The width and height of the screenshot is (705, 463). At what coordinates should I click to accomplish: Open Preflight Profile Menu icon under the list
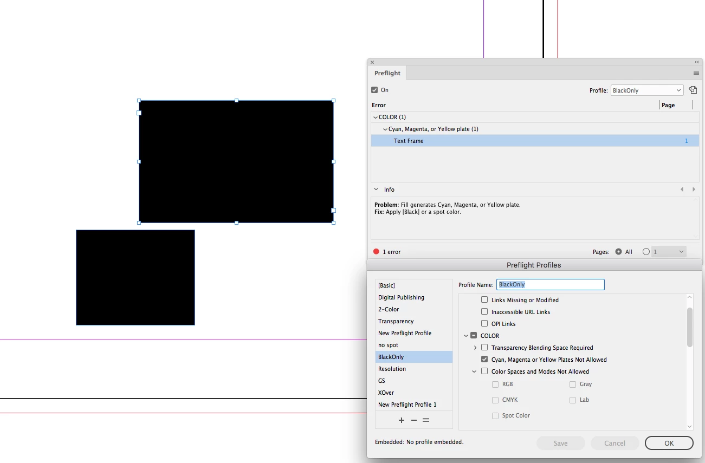pyautogui.click(x=426, y=420)
